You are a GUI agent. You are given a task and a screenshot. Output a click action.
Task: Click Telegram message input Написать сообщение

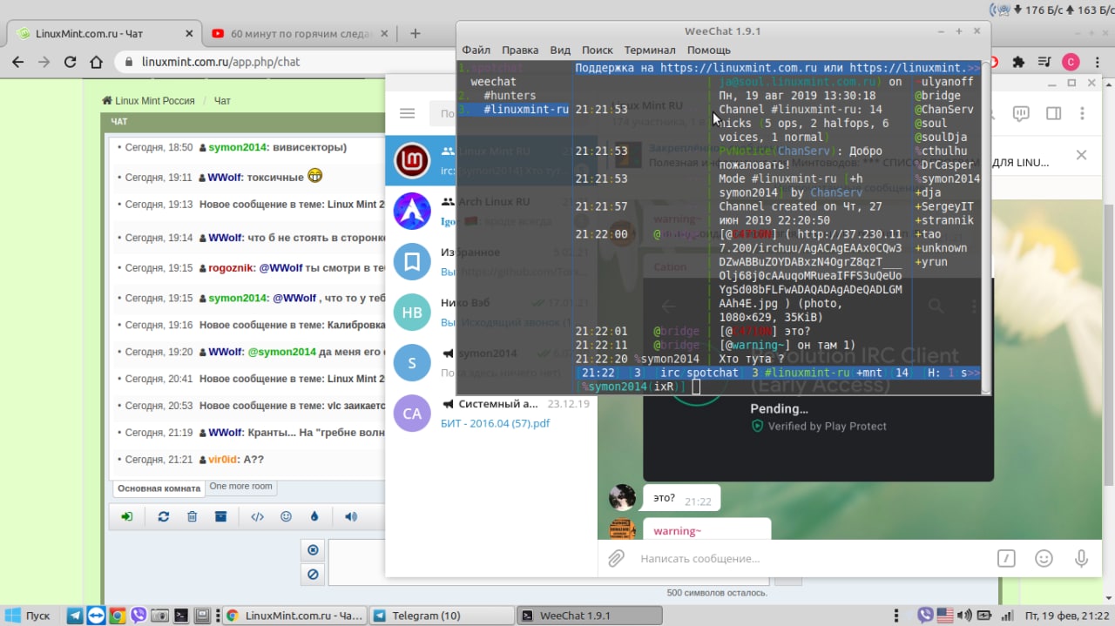pos(810,558)
